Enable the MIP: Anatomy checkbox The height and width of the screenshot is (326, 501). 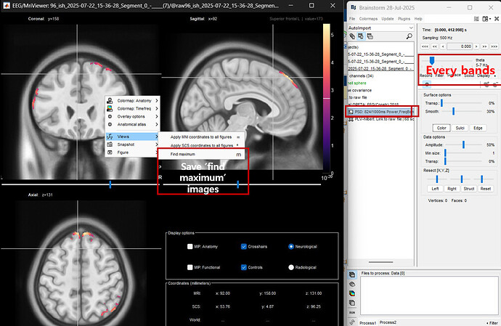coord(190,247)
